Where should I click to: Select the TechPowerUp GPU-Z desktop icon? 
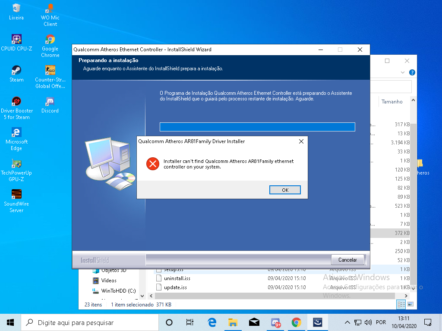point(16,170)
